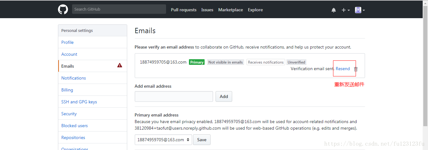Select Emails in settings sidebar
This screenshot has width=428, height=150.
pos(92,66)
